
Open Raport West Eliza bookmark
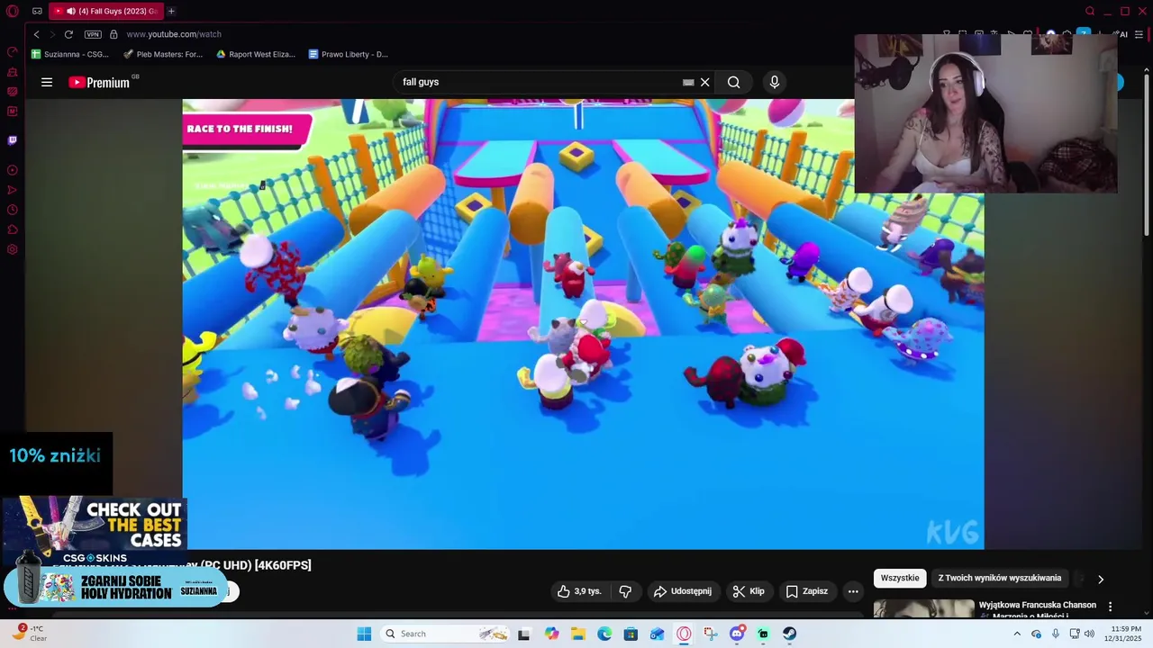(256, 54)
